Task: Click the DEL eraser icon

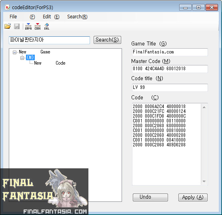Action: [47, 26]
